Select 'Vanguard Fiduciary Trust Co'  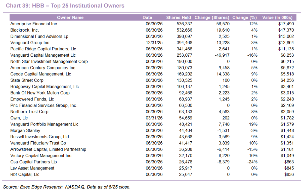tap(38, 143)
